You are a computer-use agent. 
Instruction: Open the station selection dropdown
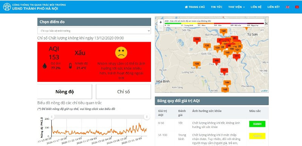(x=94, y=31)
